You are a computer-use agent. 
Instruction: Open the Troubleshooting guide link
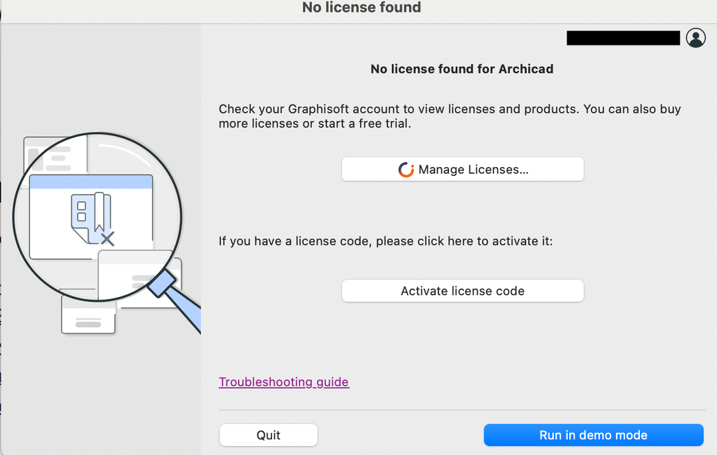(x=283, y=382)
